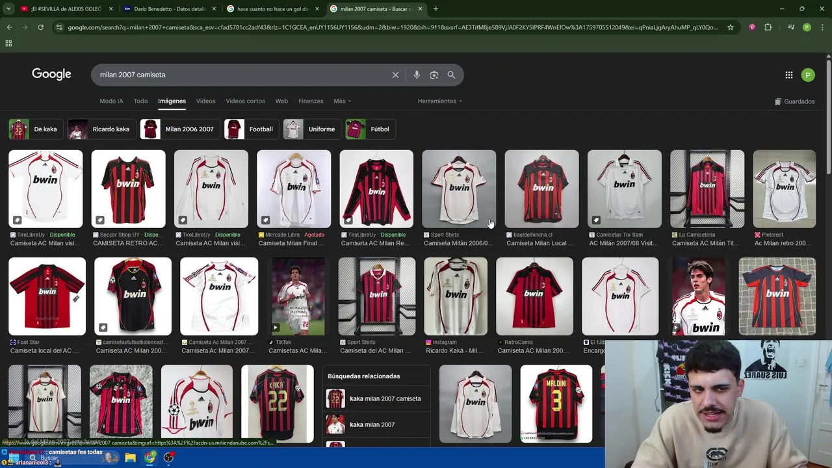Open the Chrome profile avatar in toolbar
832x468 pixels.
coord(807,27)
